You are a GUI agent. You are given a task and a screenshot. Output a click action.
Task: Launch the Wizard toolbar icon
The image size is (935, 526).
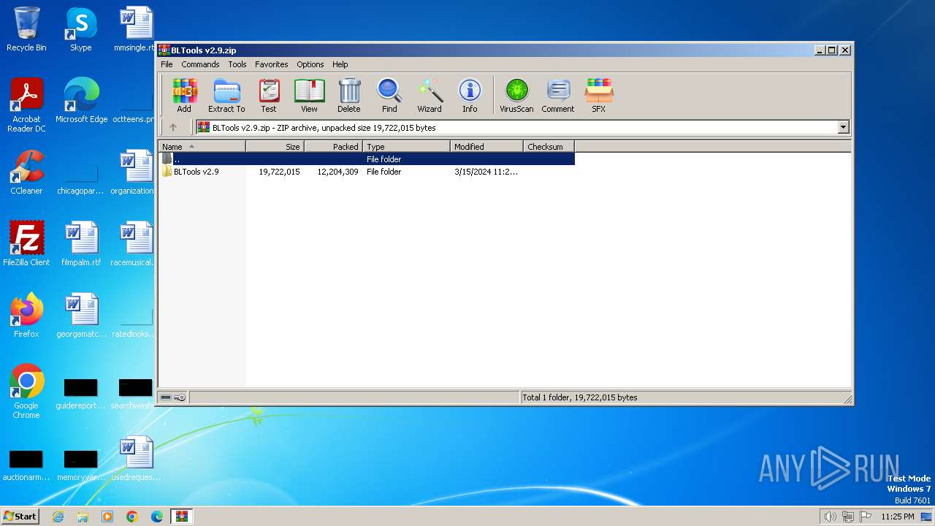pos(430,96)
